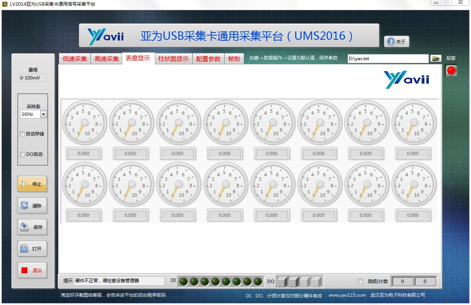Toggle the 测频/计数 checkbox
471x305 pixels.
pos(361,282)
